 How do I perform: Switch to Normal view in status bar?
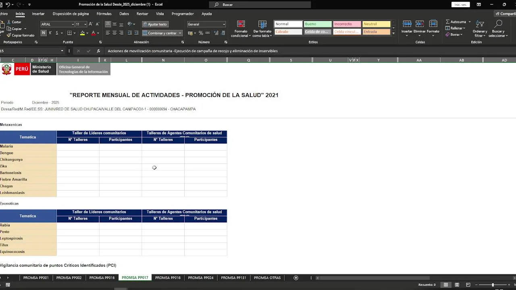[x=446, y=285]
